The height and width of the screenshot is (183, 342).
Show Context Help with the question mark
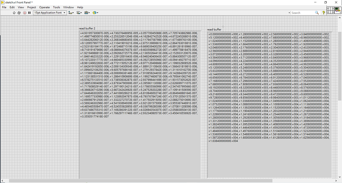(x=323, y=13)
